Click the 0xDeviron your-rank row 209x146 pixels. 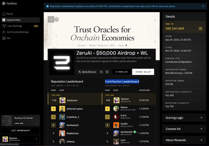click(75, 99)
